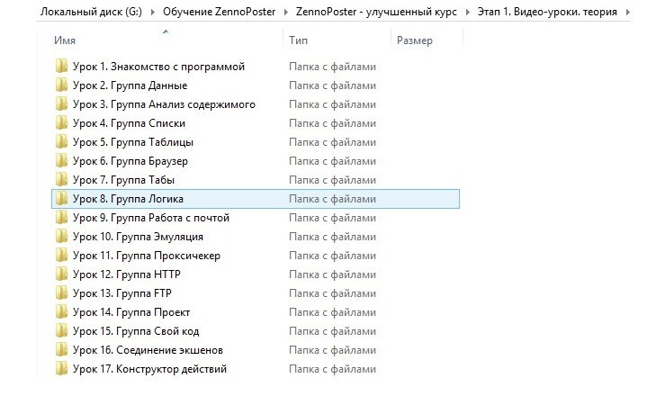Select Урок 13. Группа FTP folder name
The image size is (647, 396).
click(x=124, y=293)
